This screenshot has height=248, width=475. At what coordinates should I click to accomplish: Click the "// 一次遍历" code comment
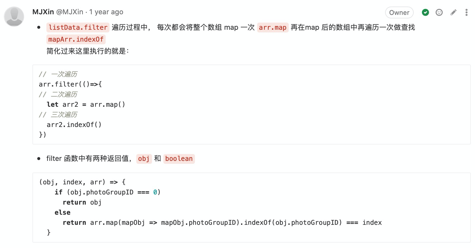(x=58, y=74)
